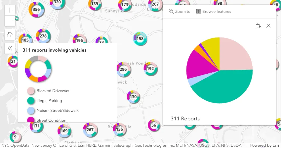The width and height of the screenshot is (281, 148).
Task: Open Browse features in the popup
Action: tap(214, 12)
